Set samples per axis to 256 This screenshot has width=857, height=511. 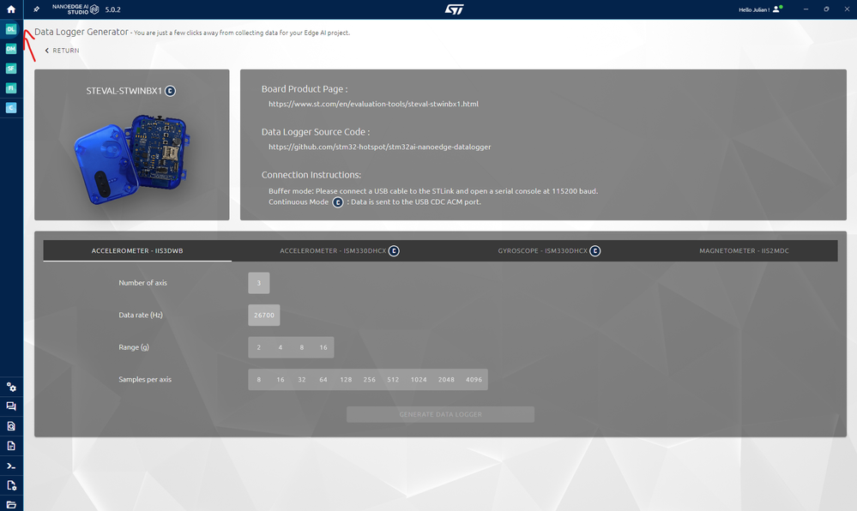[370, 380]
